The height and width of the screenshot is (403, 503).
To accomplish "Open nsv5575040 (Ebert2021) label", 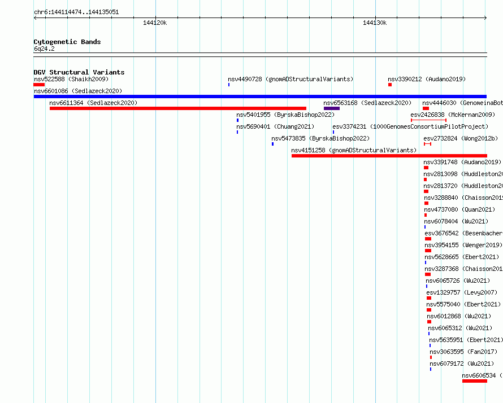I will (x=463, y=304).
